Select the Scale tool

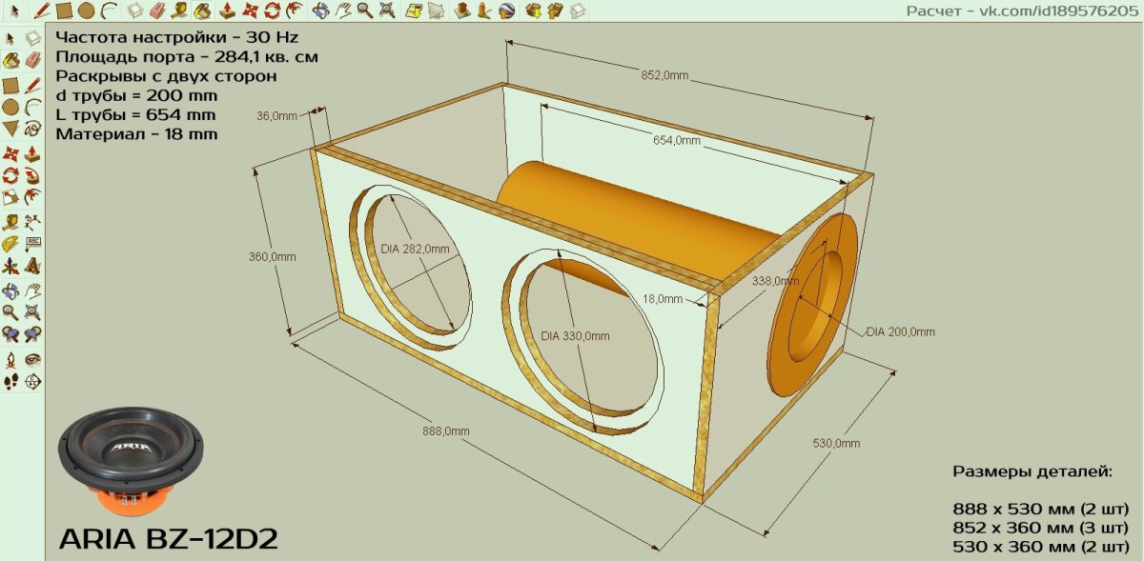coord(10,198)
